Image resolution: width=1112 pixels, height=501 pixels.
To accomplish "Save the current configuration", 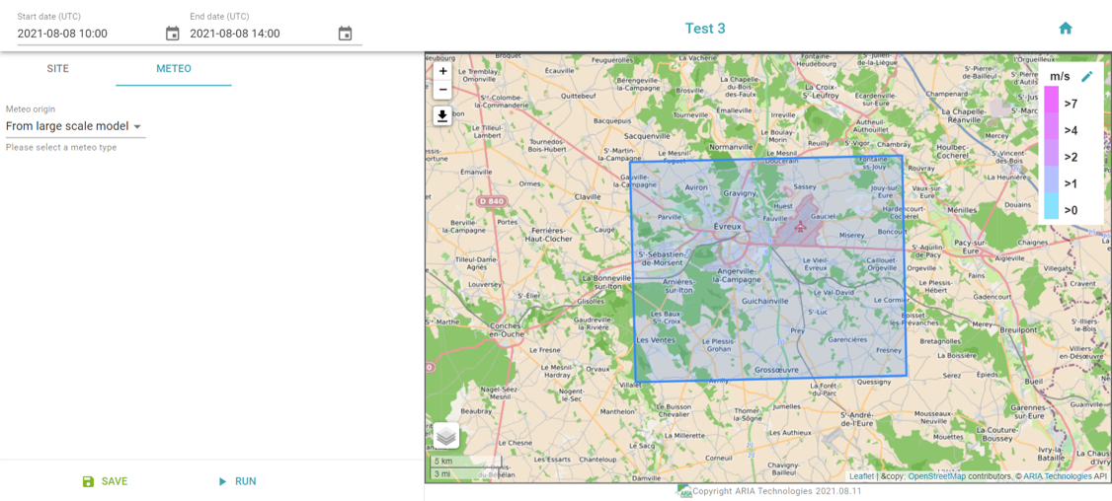I will coord(105,481).
